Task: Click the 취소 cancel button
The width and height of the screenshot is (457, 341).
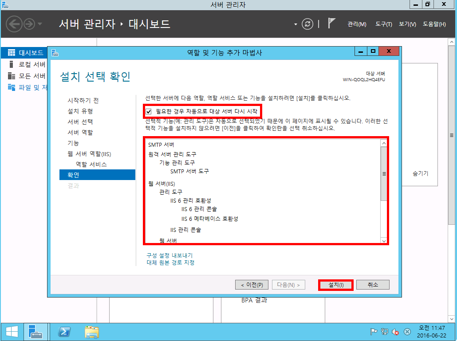Action: click(373, 285)
